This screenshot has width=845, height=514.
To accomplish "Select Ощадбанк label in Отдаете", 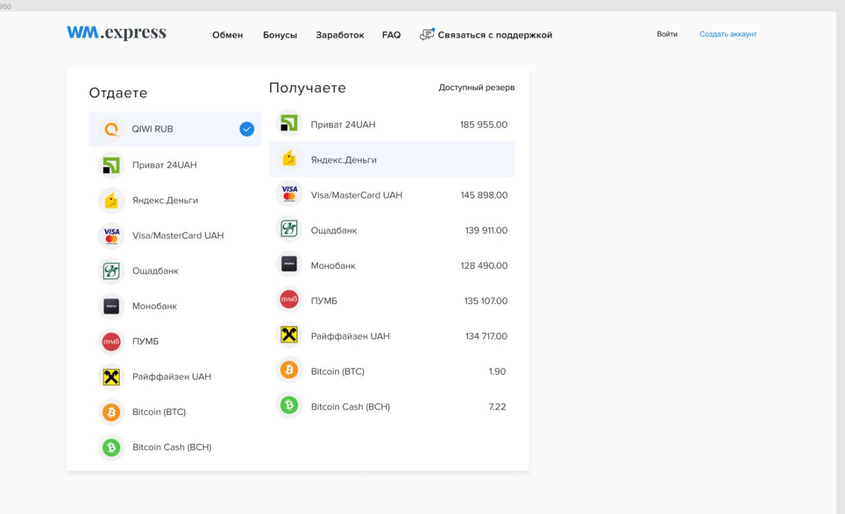I will point(155,271).
